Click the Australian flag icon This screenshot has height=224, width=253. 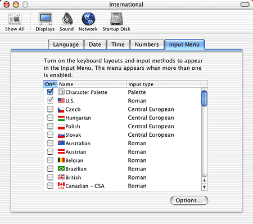pyautogui.click(x=61, y=143)
